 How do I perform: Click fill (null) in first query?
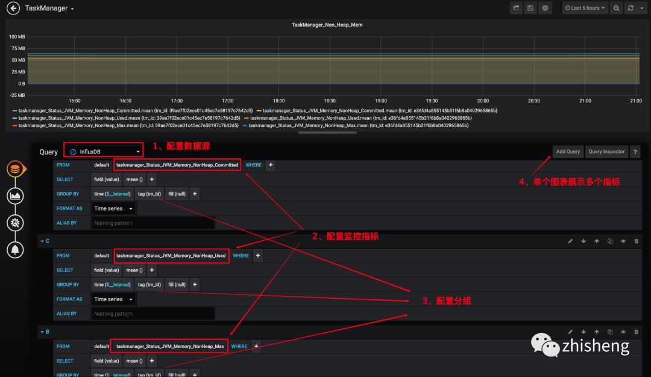(177, 194)
